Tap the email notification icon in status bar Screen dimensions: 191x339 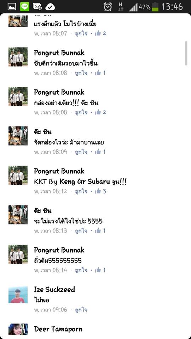click(x=37, y=7)
